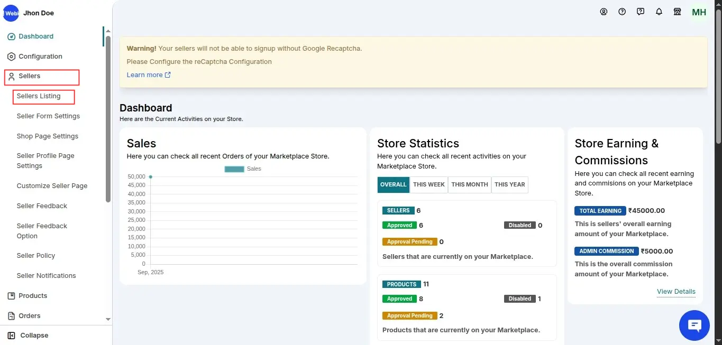Viewport: 722px width, 345px height.
Task: Click the Products icon in the sidebar
Action: 12,295
